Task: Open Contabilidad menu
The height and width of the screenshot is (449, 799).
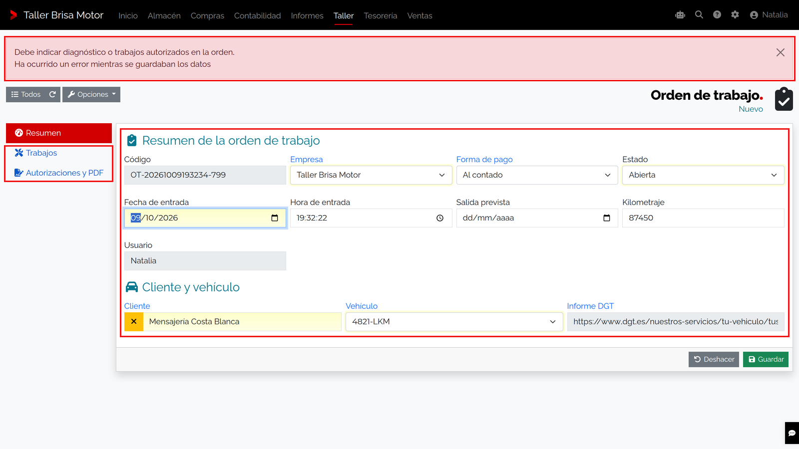Action: (258, 15)
